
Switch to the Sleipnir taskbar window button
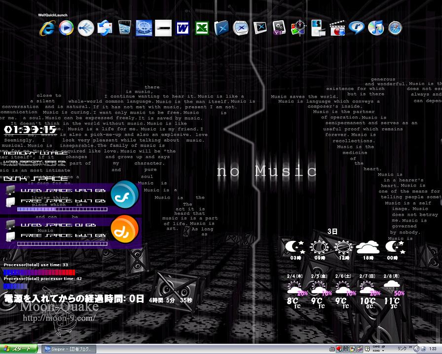point(69,349)
